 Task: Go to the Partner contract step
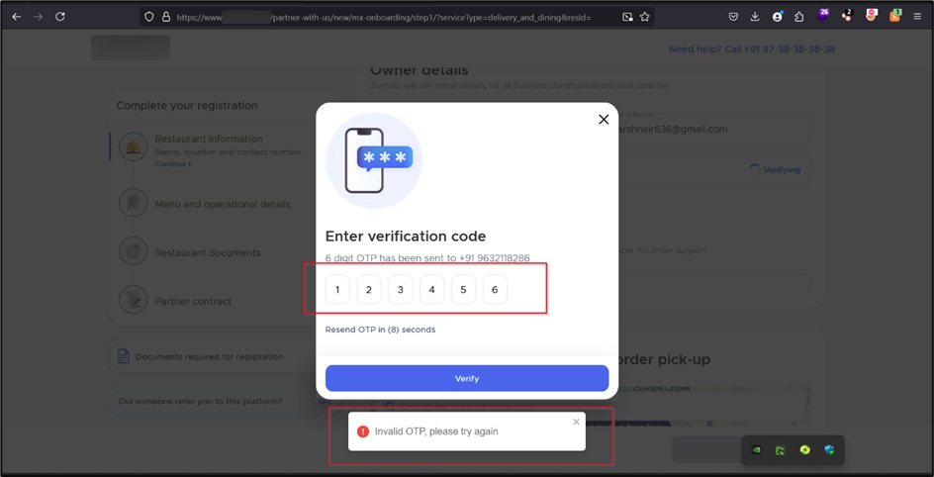pyautogui.click(x=193, y=302)
